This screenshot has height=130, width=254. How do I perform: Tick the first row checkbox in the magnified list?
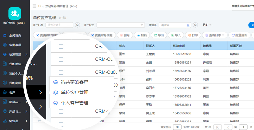tap(61, 46)
